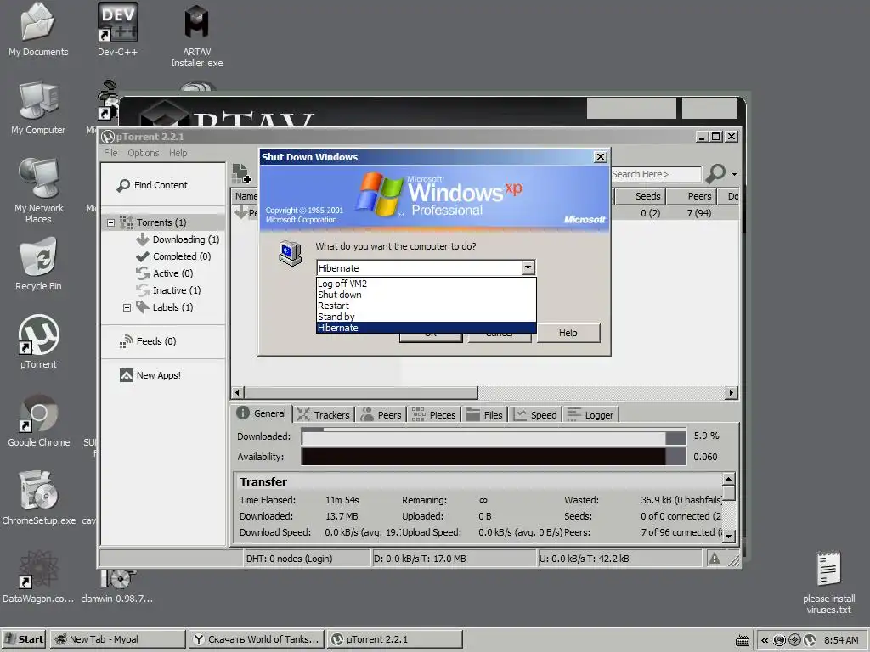
Task: Select Labels (1) in the sidebar
Action: coord(165,307)
